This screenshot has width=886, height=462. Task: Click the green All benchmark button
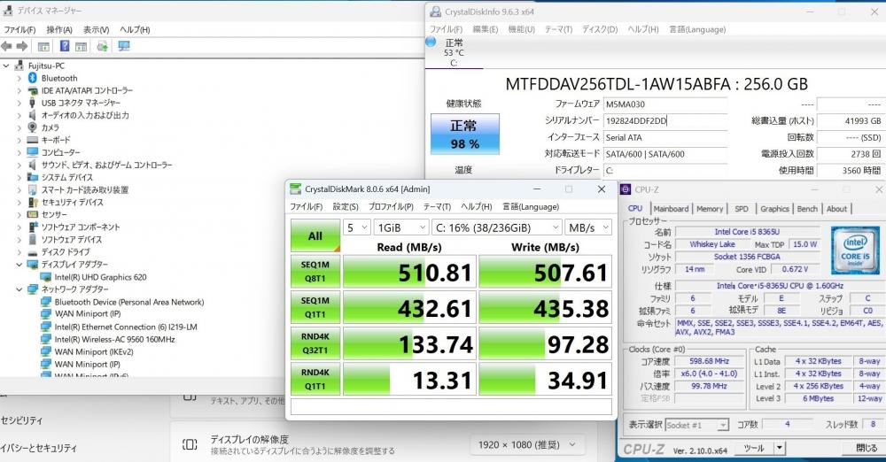tap(315, 235)
